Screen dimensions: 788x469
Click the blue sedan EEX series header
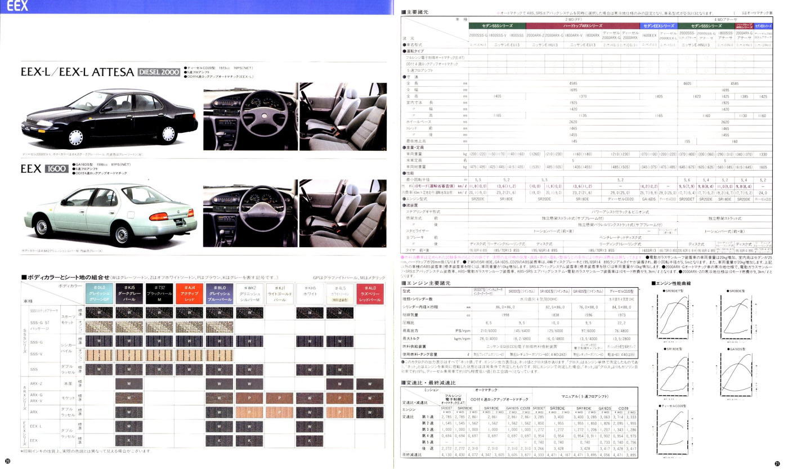point(659,26)
